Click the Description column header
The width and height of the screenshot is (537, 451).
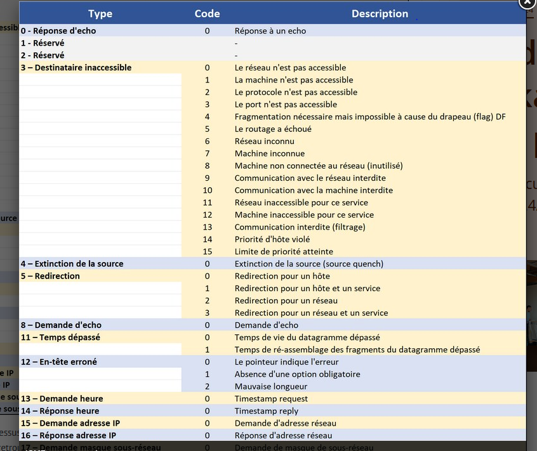[380, 13]
